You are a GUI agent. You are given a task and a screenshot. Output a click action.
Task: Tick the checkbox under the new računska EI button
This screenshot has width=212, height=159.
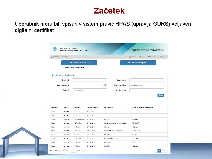click(x=63, y=67)
